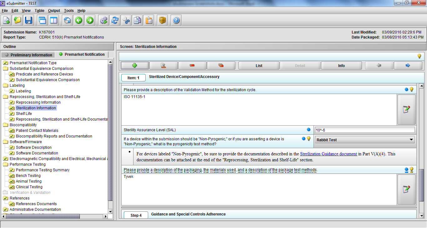The image size is (427, 228).
Task: Open editor for Validation Method description
Action: [x=406, y=110]
